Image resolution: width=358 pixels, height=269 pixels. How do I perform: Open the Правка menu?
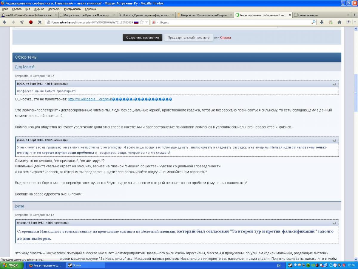(x=17, y=9)
